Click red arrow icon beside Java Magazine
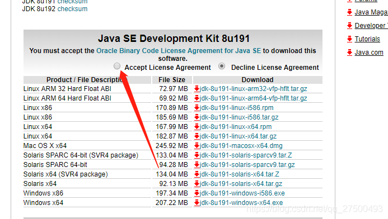Screen dimensions: 388x219 point(349,12)
